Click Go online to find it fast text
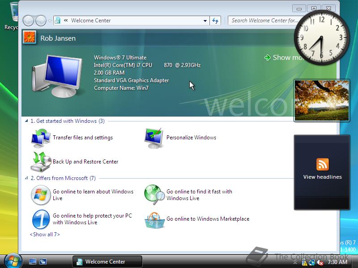The height and width of the screenshot is (268, 358). [199, 195]
